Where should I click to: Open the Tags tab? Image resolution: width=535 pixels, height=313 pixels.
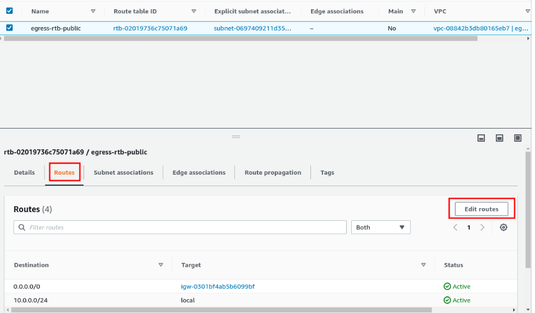(x=327, y=172)
